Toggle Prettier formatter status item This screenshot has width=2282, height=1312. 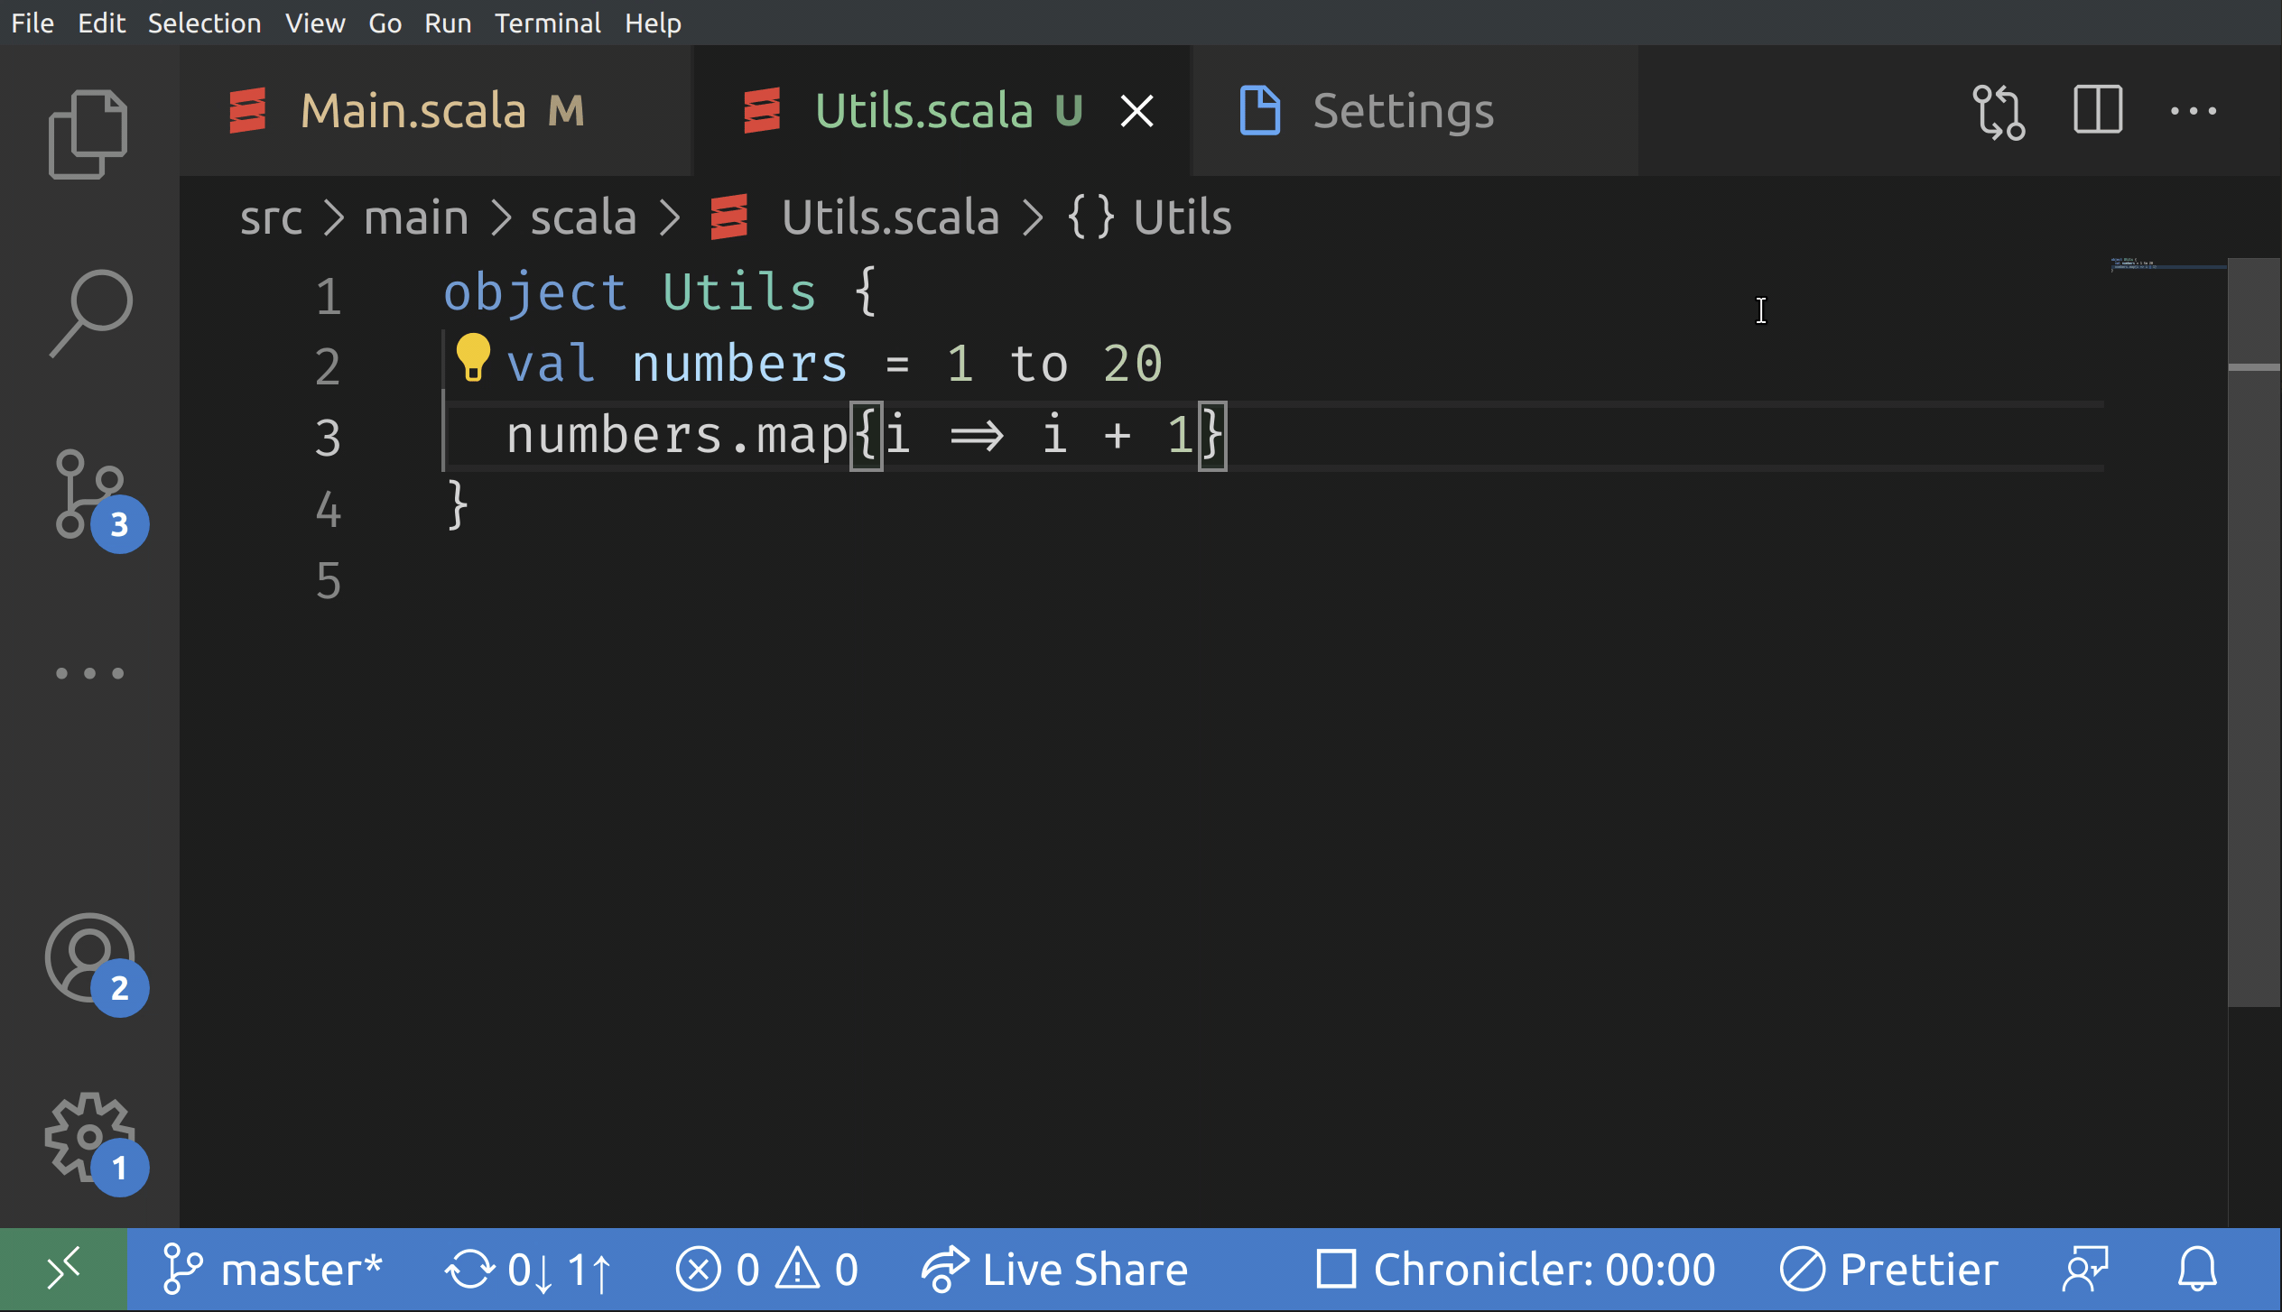tap(1888, 1270)
